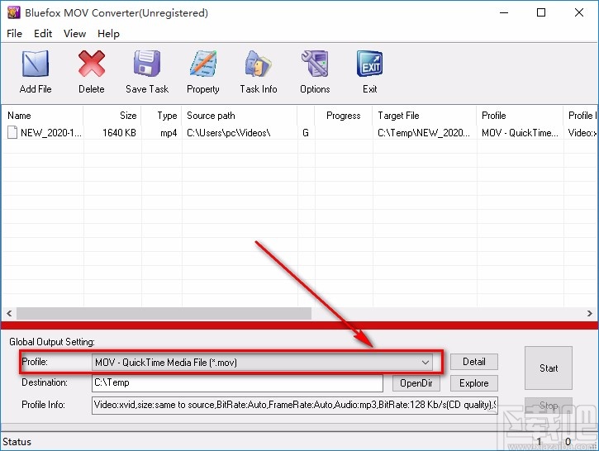Click the Destination path field
Screen dimensions: 599x451
[x=237, y=383]
